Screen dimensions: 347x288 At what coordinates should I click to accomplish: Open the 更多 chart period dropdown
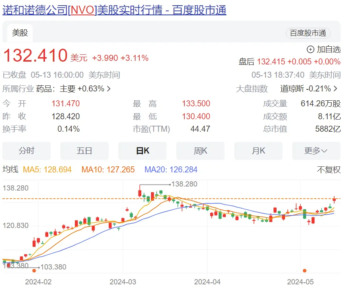click(x=316, y=151)
